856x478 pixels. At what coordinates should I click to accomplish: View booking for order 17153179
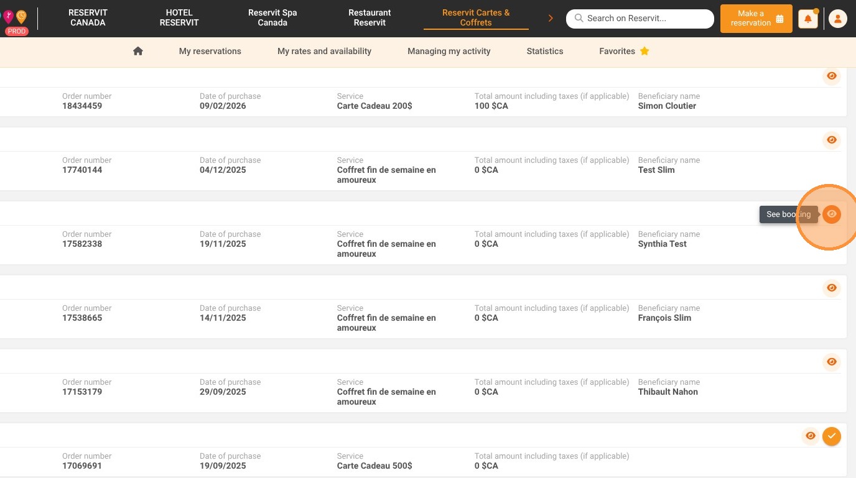click(x=832, y=362)
